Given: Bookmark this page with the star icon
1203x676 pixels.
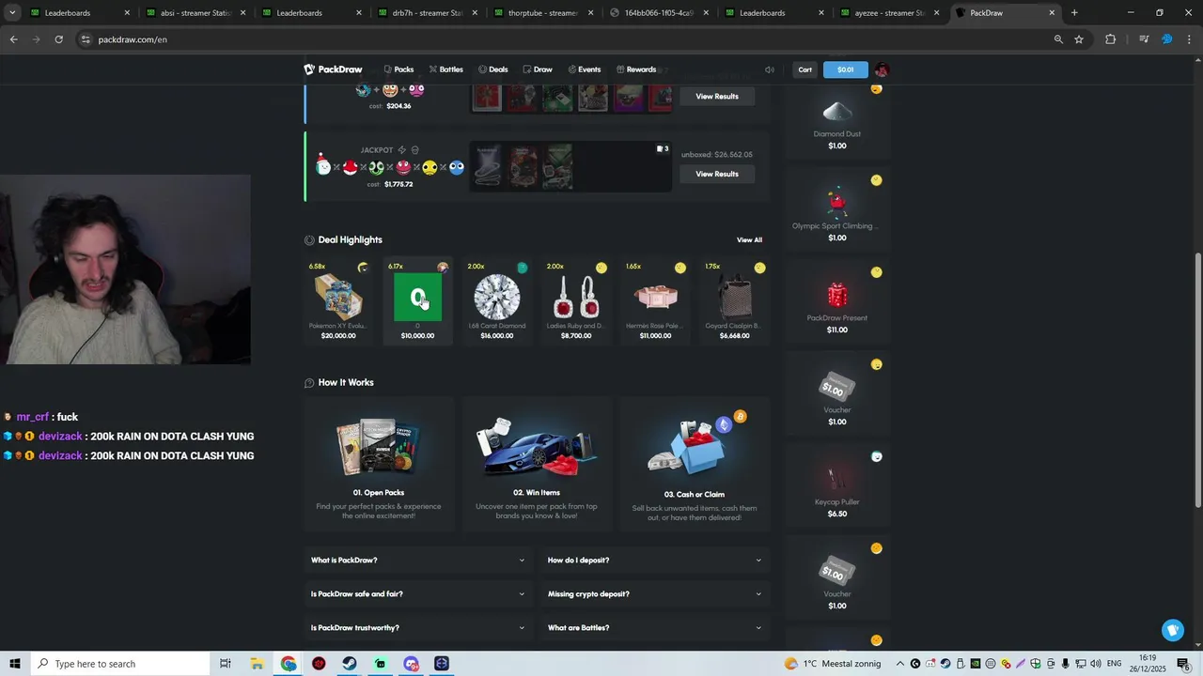Looking at the screenshot, I should coord(1079,39).
